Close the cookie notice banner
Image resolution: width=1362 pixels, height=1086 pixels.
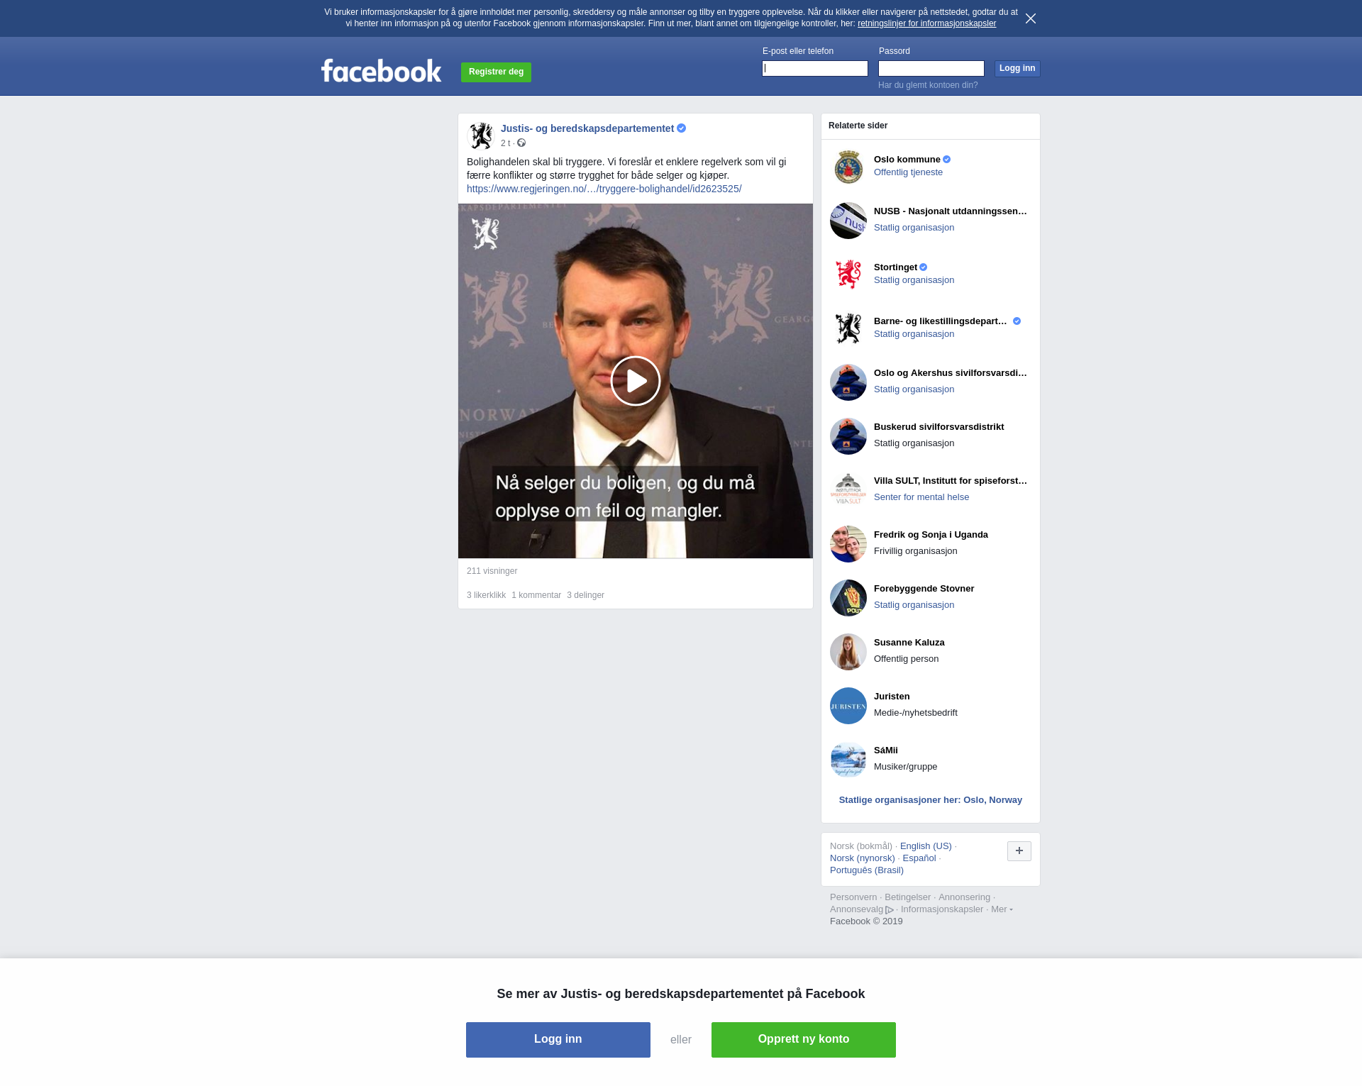[1031, 18]
